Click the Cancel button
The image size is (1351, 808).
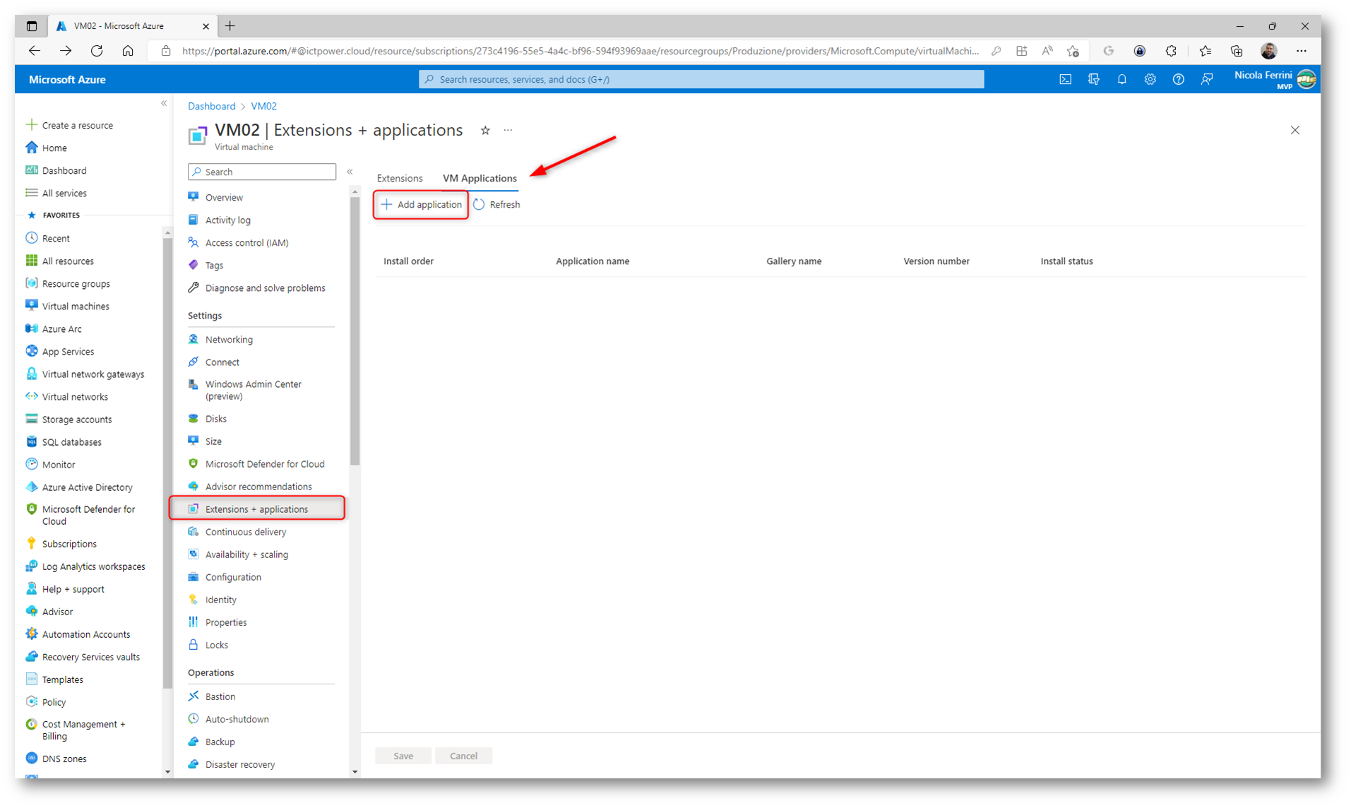463,755
